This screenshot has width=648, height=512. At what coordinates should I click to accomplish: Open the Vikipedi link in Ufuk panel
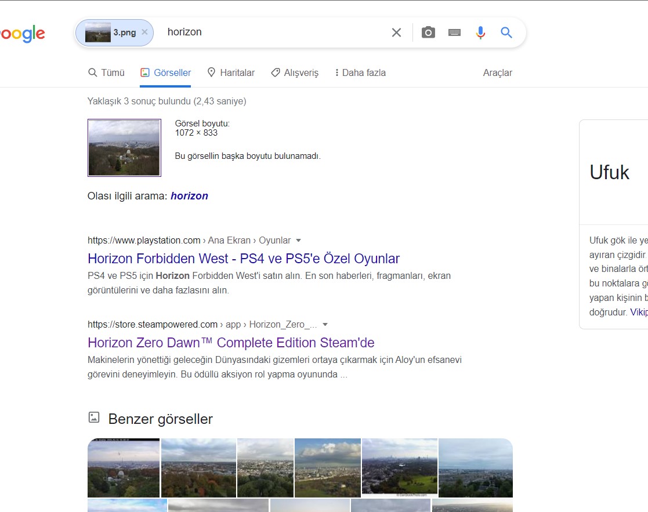coord(639,312)
